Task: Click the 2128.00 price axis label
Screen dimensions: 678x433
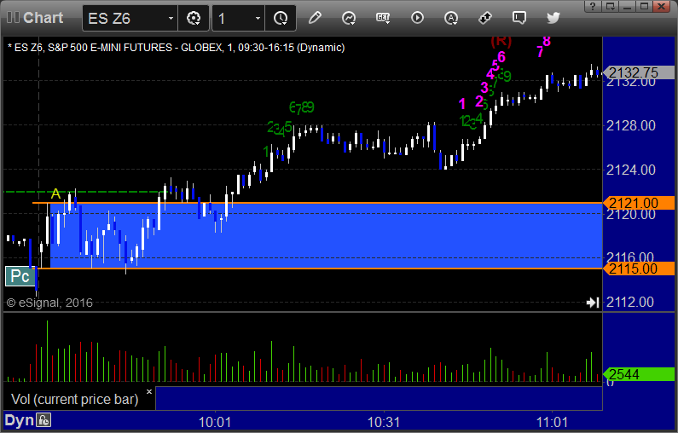Action: coord(631,126)
